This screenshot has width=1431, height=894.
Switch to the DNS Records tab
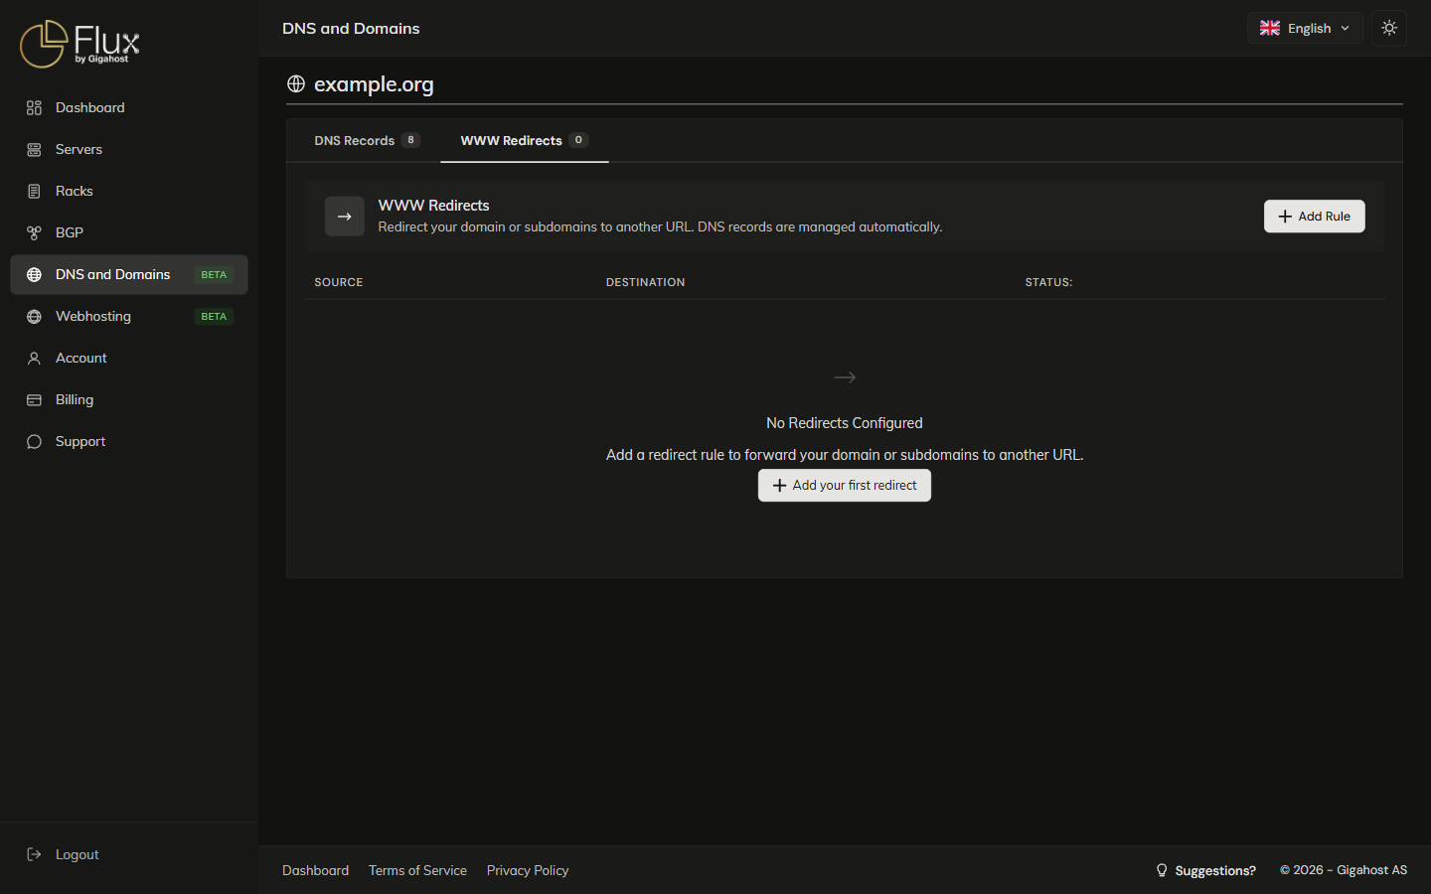click(x=367, y=140)
